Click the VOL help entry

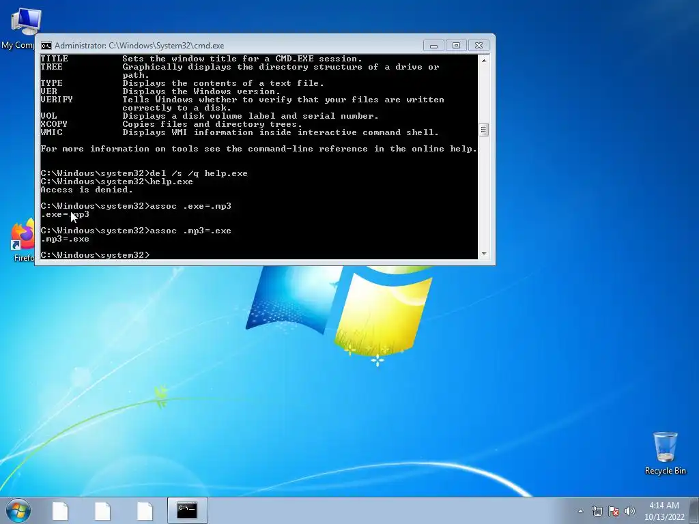click(x=210, y=116)
